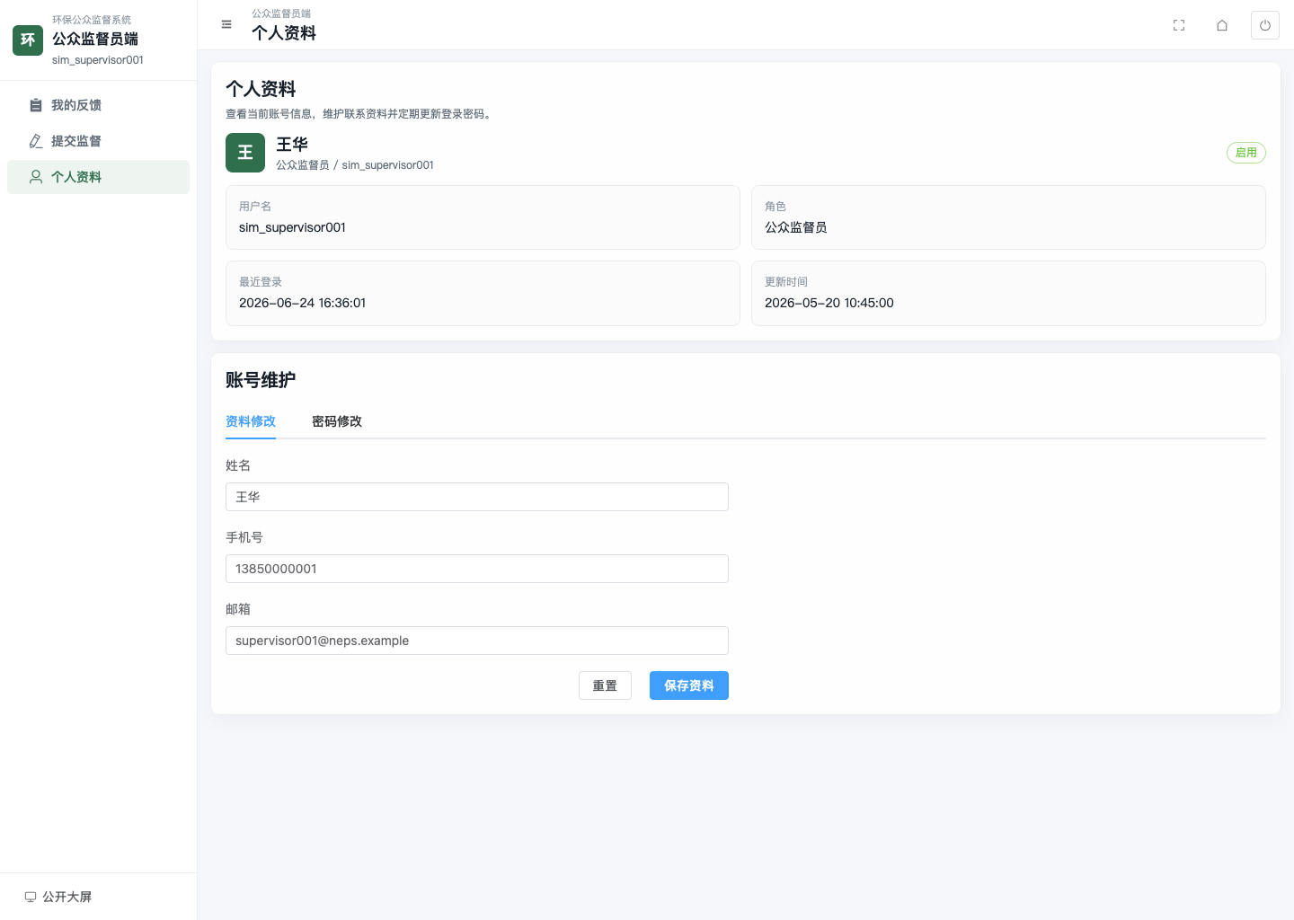Open 我的反馈 in the sidebar
The image size is (1294, 920).
coord(98,105)
